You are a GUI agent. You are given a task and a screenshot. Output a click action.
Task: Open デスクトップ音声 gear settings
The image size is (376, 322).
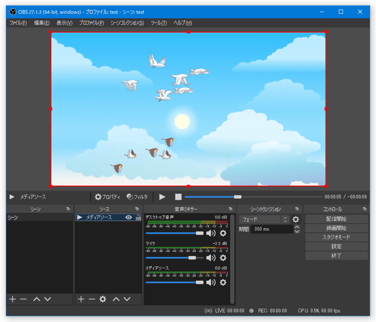point(223,233)
